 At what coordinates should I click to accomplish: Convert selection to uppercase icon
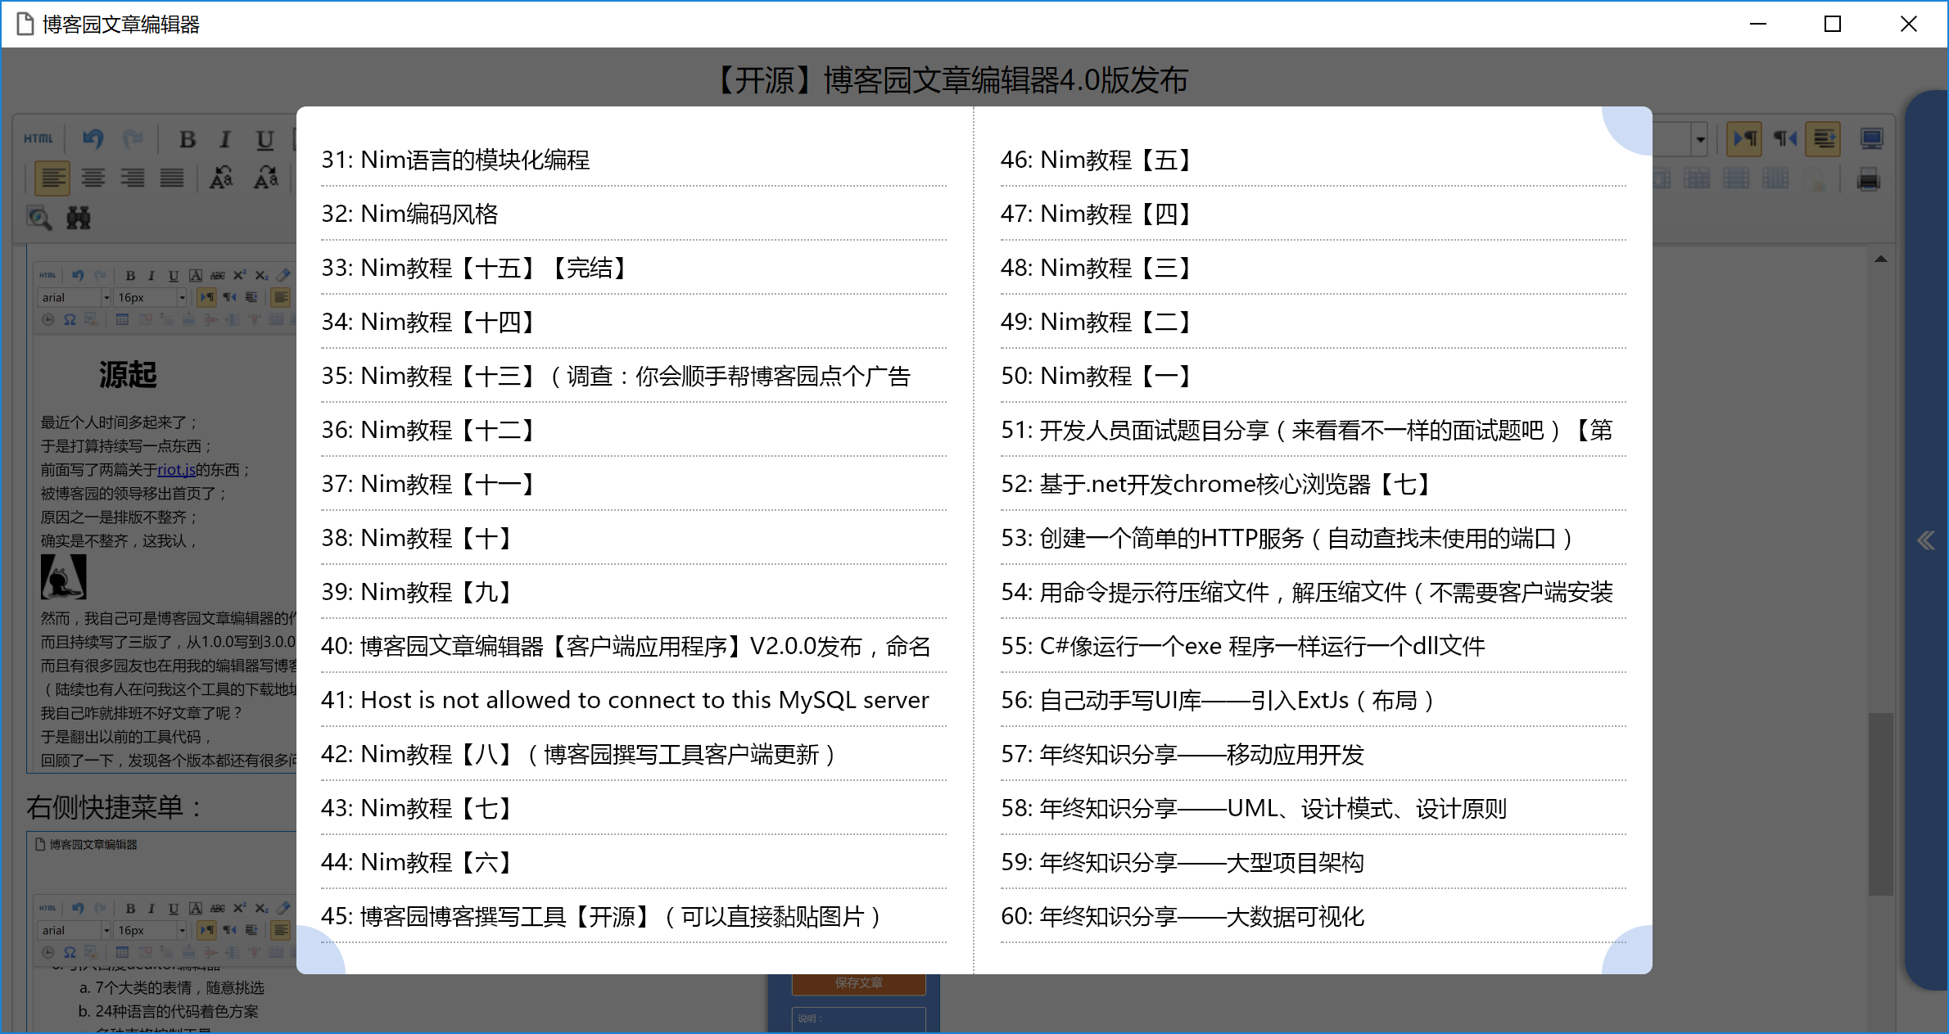pos(222,178)
